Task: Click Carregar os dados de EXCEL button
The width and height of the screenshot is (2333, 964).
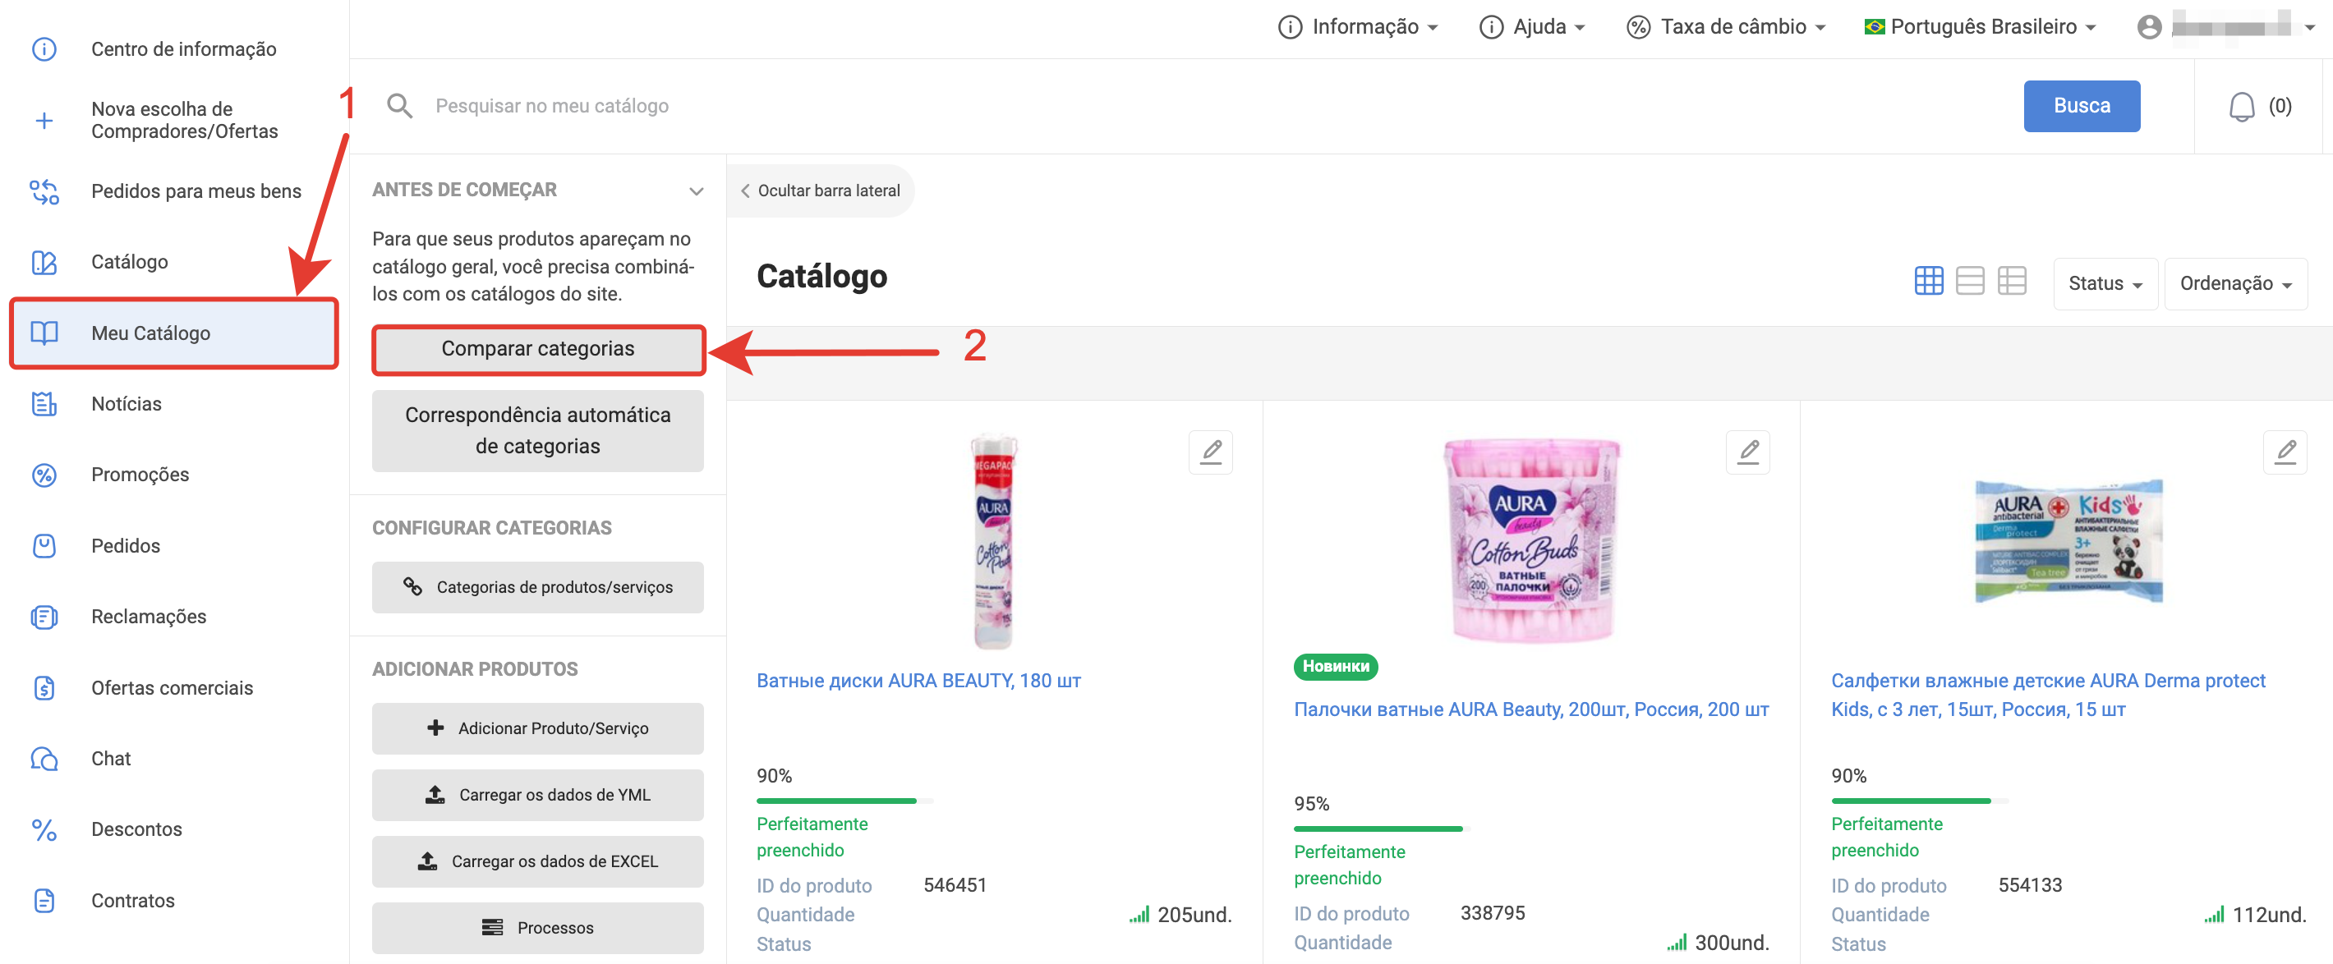Action: pyautogui.click(x=537, y=861)
